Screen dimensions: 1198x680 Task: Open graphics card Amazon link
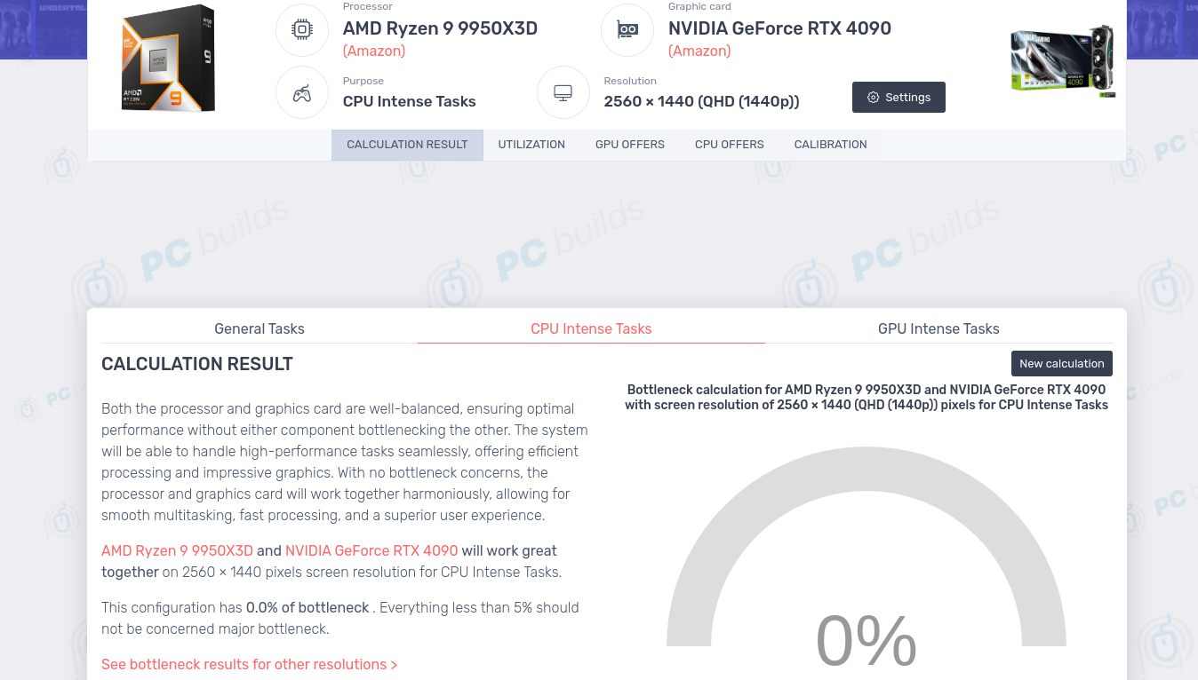click(x=699, y=51)
